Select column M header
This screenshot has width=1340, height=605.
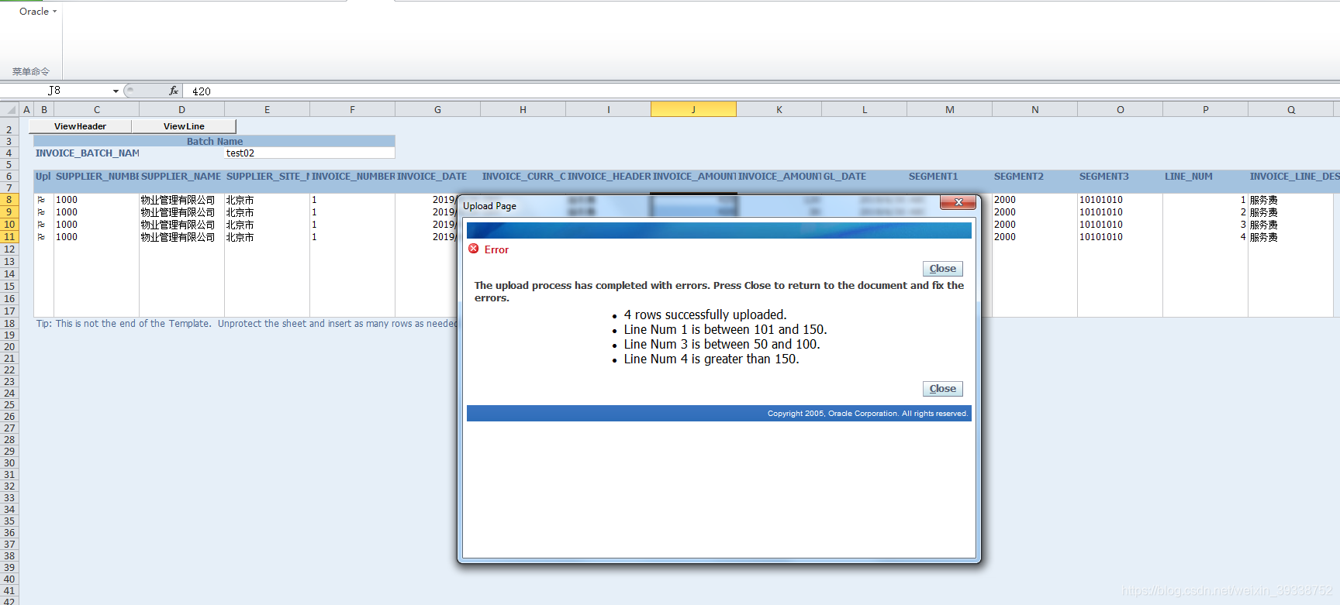point(949,110)
